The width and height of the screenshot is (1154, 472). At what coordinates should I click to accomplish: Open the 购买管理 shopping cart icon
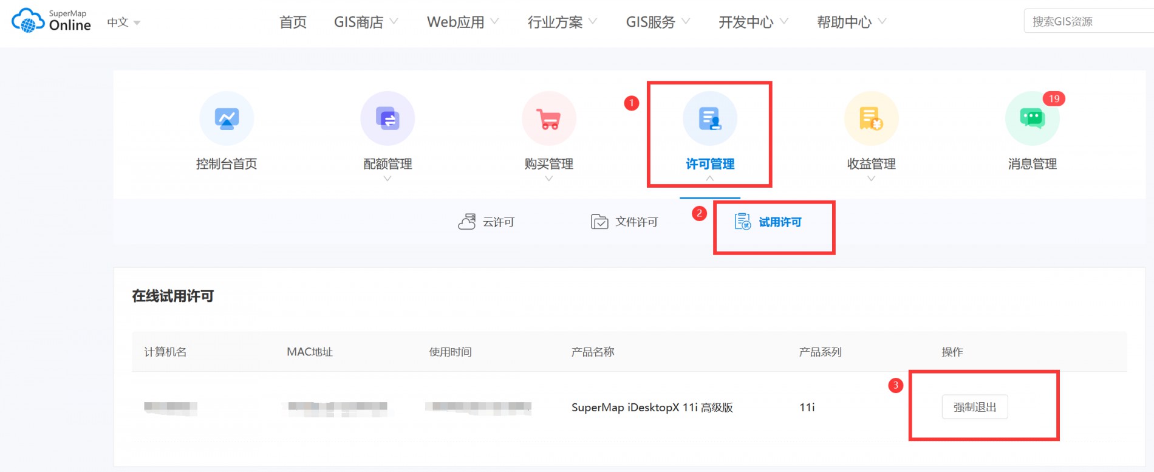point(549,118)
